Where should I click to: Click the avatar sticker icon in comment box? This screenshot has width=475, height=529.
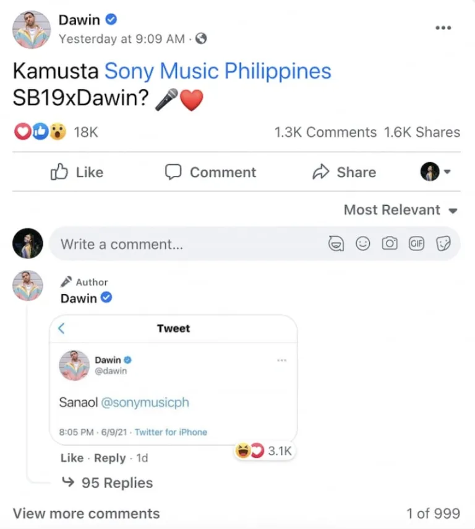336,244
